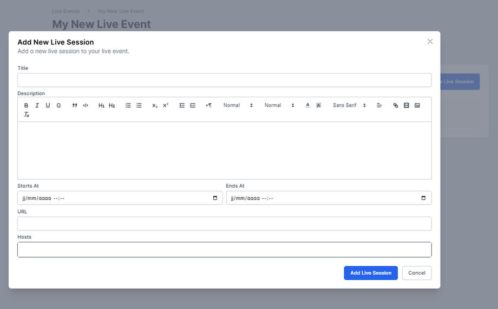498x309 pixels.
Task: Focus the Starts At date field
Action: [120, 198]
